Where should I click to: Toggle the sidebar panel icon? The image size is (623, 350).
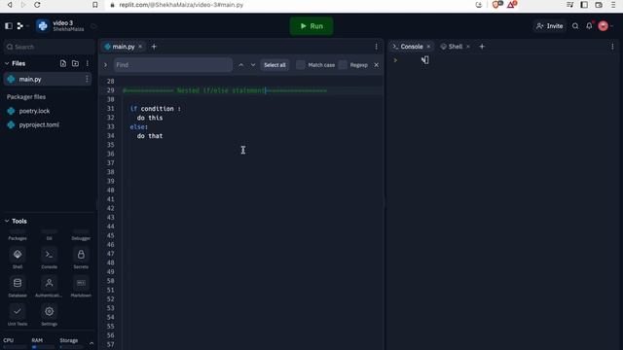pos(9,26)
